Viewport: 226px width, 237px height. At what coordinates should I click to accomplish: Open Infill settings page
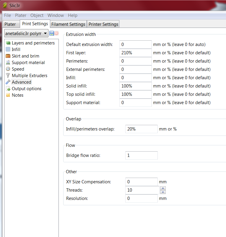click(x=16, y=50)
